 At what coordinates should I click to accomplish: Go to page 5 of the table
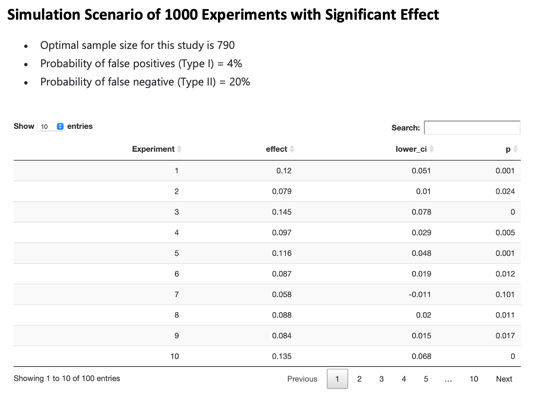pyautogui.click(x=426, y=379)
